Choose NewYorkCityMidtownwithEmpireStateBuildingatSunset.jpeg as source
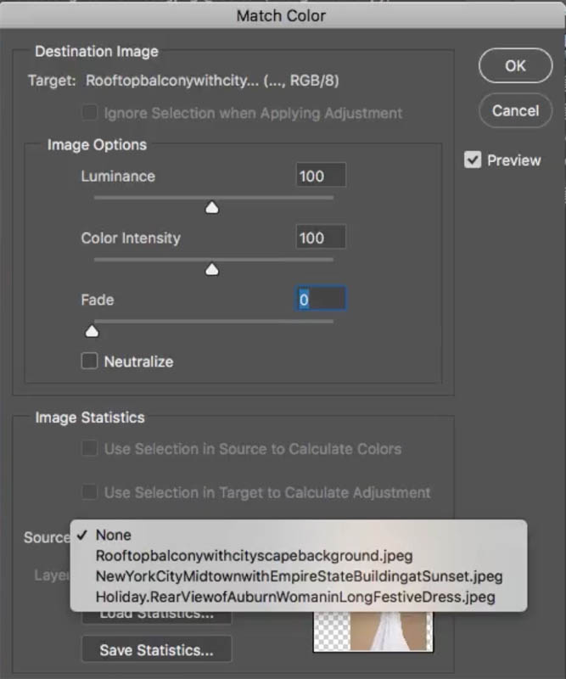 coord(299,576)
